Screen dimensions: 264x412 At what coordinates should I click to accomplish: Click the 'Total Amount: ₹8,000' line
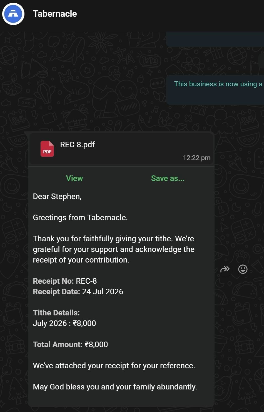[70, 345]
